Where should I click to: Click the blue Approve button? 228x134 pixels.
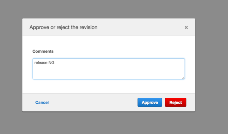150,102
